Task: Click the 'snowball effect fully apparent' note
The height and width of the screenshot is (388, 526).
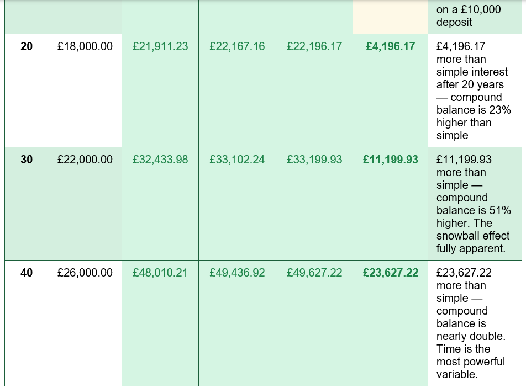Action: point(475,203)
